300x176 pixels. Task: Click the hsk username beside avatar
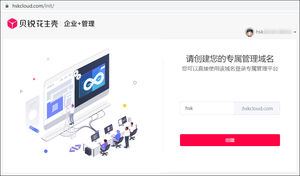259,32
